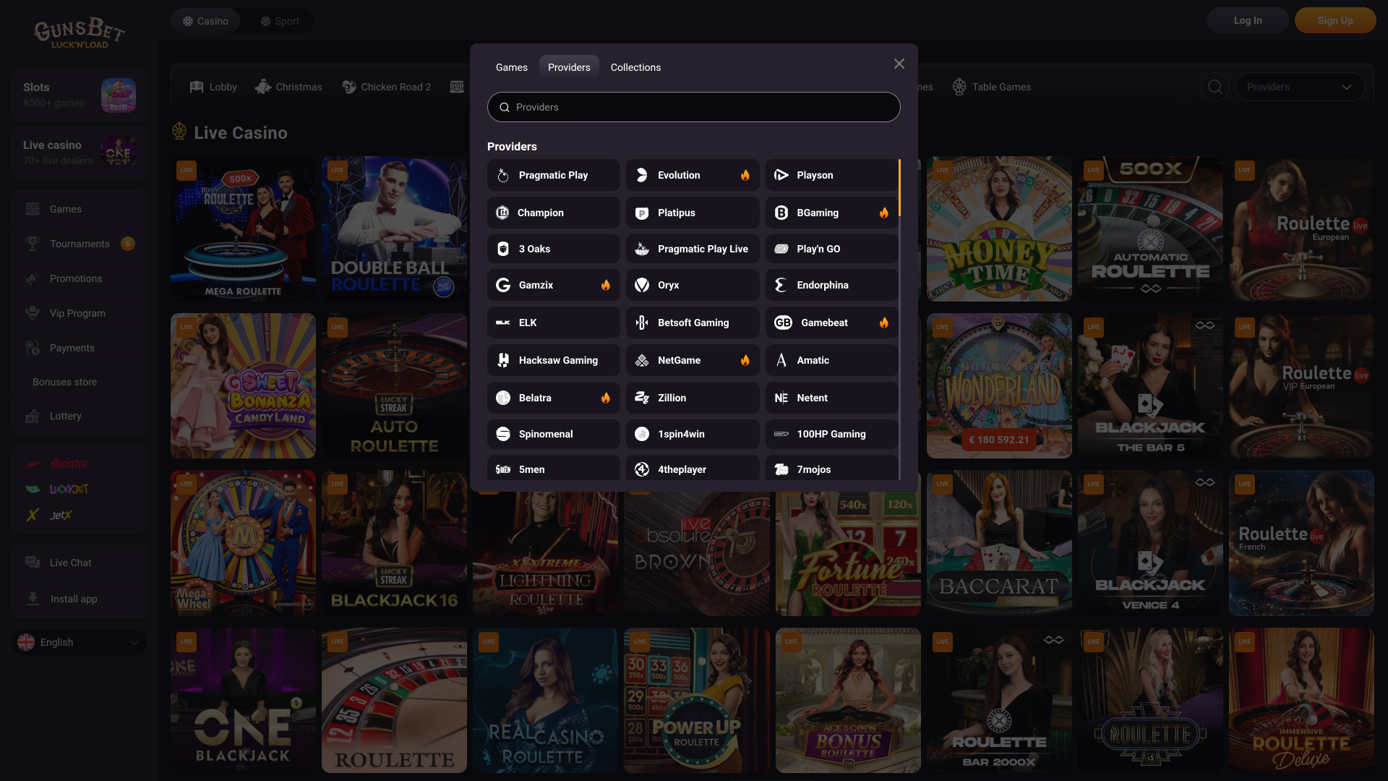Expand the English language selector
This screenshot has height=781, width=1388.
(x=80, y=642)
